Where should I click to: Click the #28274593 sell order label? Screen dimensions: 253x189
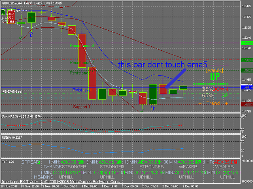click(13, 91)
